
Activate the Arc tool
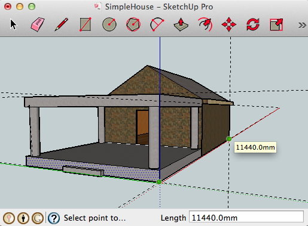coord(157,24)
